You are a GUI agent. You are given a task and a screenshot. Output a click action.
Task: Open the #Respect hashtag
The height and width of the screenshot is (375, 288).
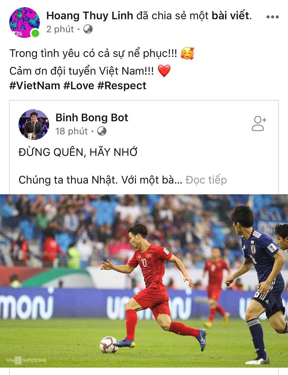tap(122, 86)
